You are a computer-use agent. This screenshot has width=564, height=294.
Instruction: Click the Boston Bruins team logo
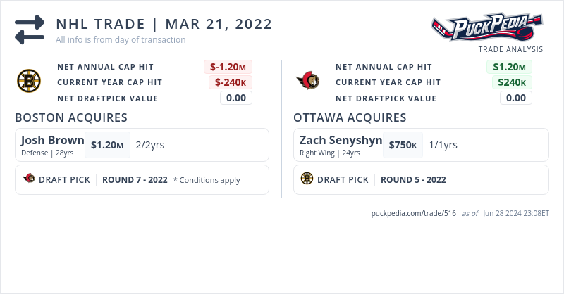tap(29, 82)
